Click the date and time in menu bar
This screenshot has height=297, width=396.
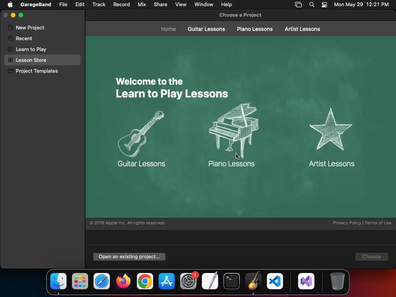(x=361, y=5)
